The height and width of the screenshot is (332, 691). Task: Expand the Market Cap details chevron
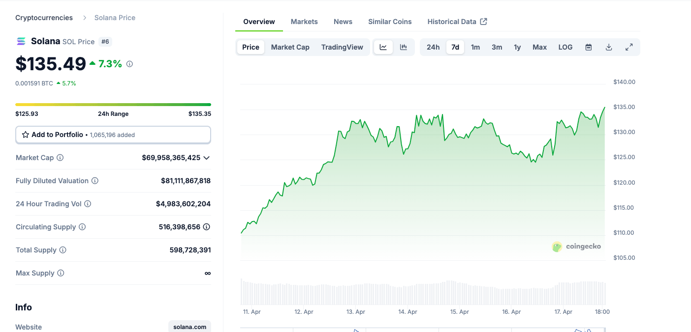(x=207, y=158)
